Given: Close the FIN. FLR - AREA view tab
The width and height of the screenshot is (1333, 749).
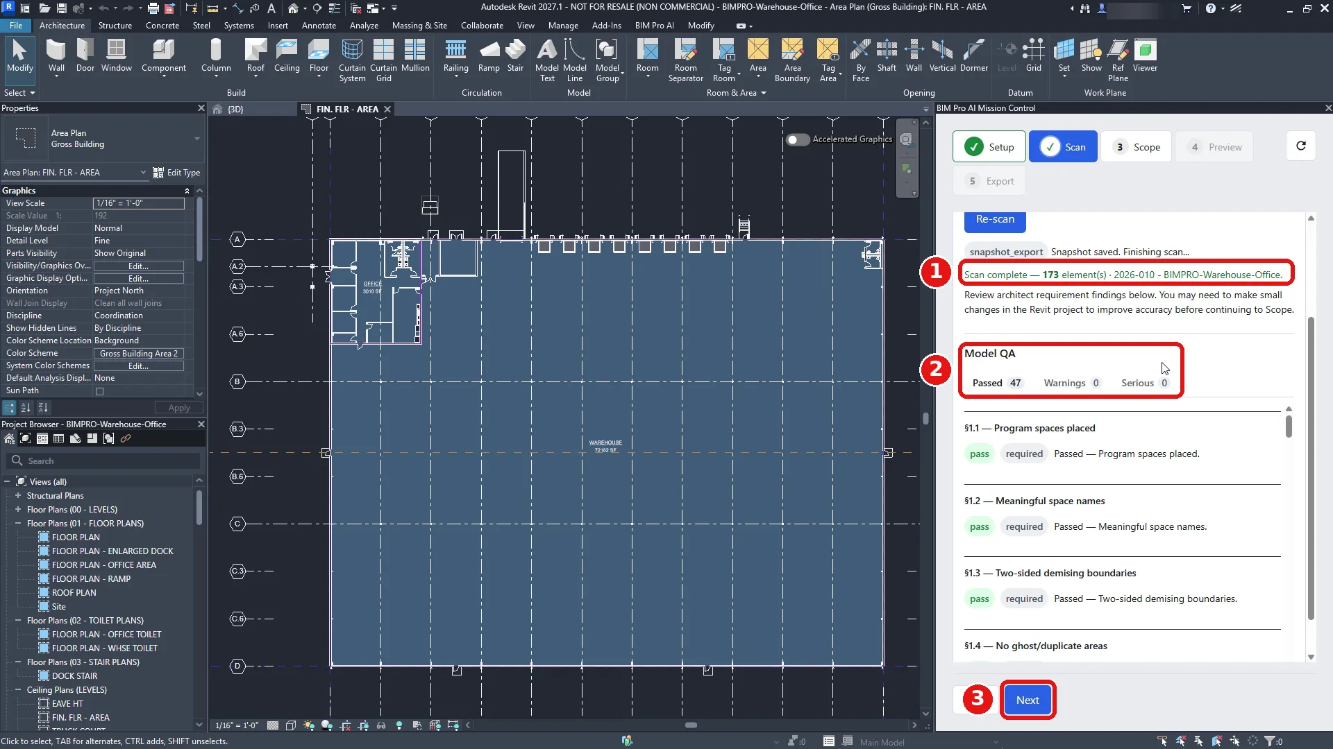Looking at the screenshot, I should (387, 110).
